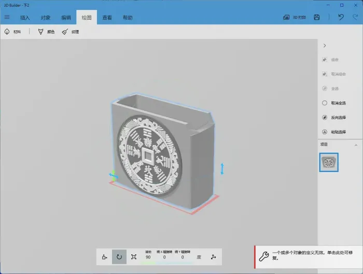Image resolution: width=363 pixels, height=274 pixels.
Task: Open the 插入 (Insert) tab
Action: (x=25, y=18)
